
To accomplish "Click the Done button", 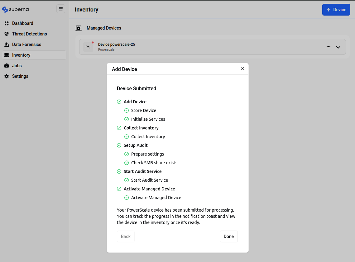I will 228,236.
